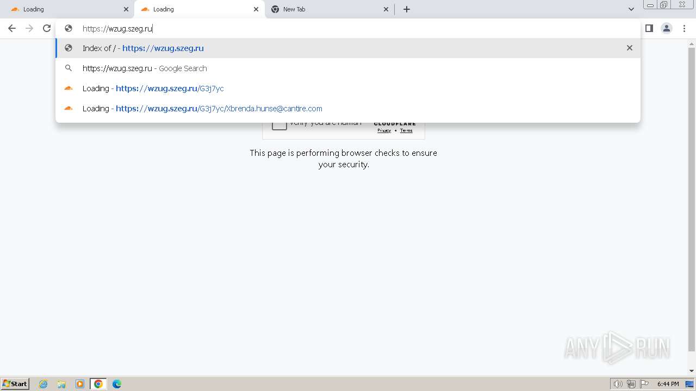Click the Chrome taskbar icon

98,384
